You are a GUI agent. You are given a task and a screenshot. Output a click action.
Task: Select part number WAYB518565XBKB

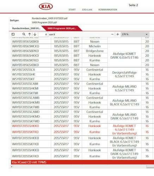pos(25,42)
